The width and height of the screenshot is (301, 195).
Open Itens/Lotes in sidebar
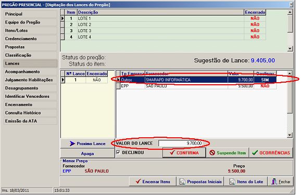30,31
